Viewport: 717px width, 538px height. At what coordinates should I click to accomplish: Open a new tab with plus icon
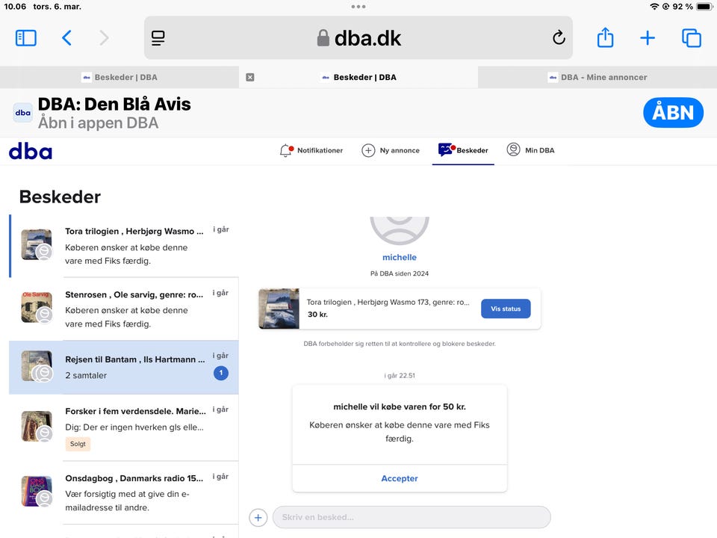(x=648, y=38)
